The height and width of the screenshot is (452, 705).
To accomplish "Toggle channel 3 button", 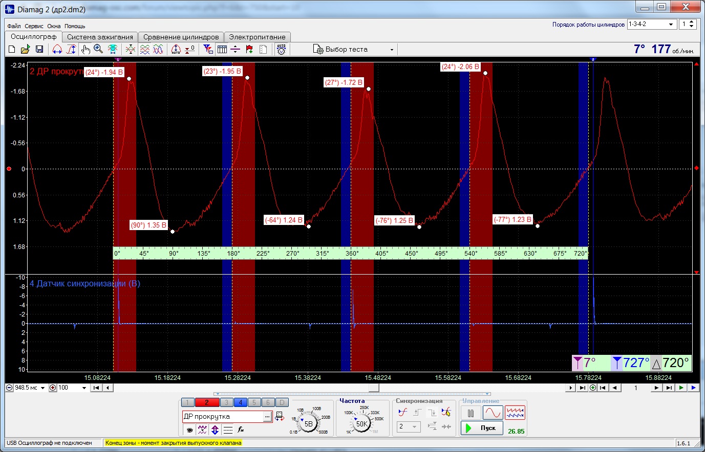I will pos(227,402).
